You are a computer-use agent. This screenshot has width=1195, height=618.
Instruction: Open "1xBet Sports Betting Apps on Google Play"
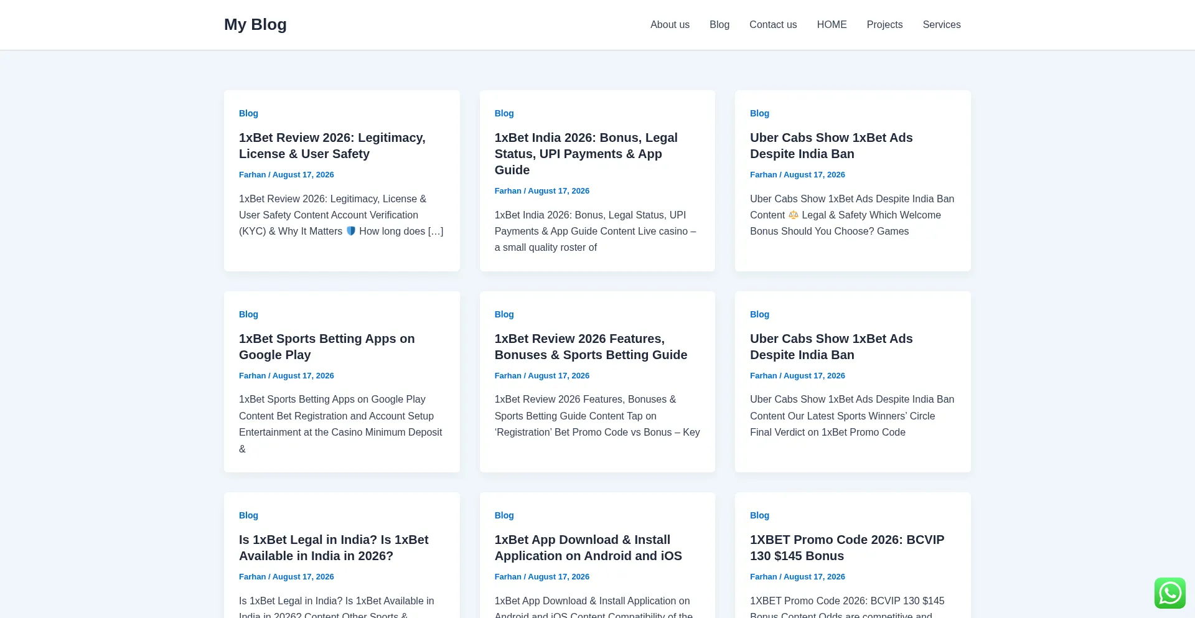click(327, 347)
